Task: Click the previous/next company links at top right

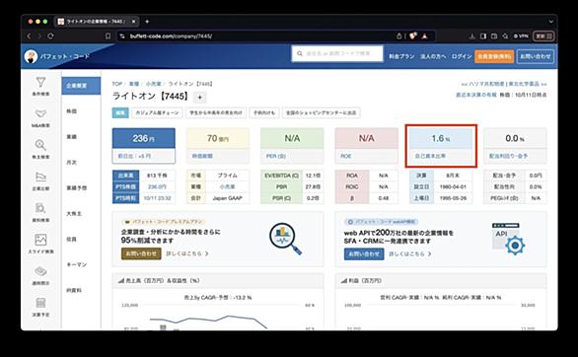Action: (504, 84)
